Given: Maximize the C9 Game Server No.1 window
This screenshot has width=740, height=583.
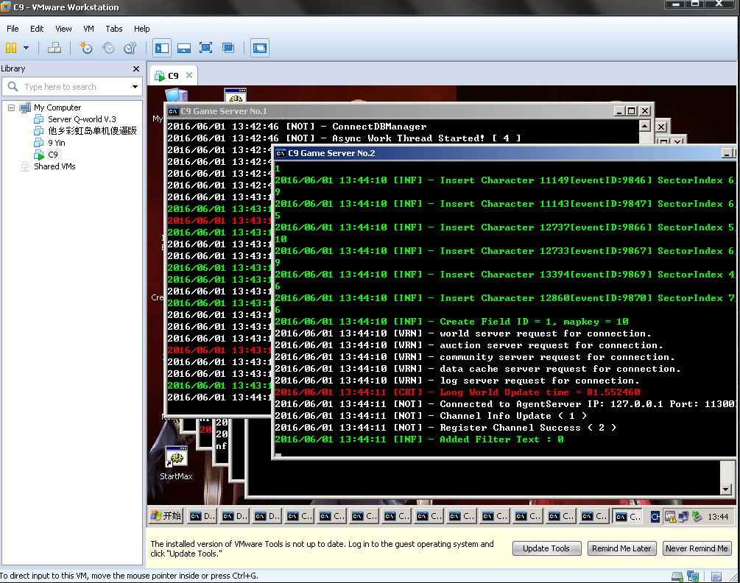Looking at the screenshot, I should 632,111.
